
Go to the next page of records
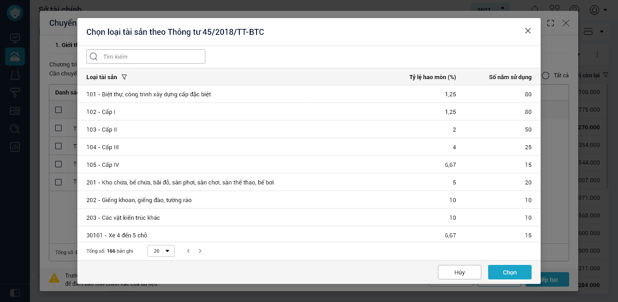pyautogui.click(x=200, y=251)
